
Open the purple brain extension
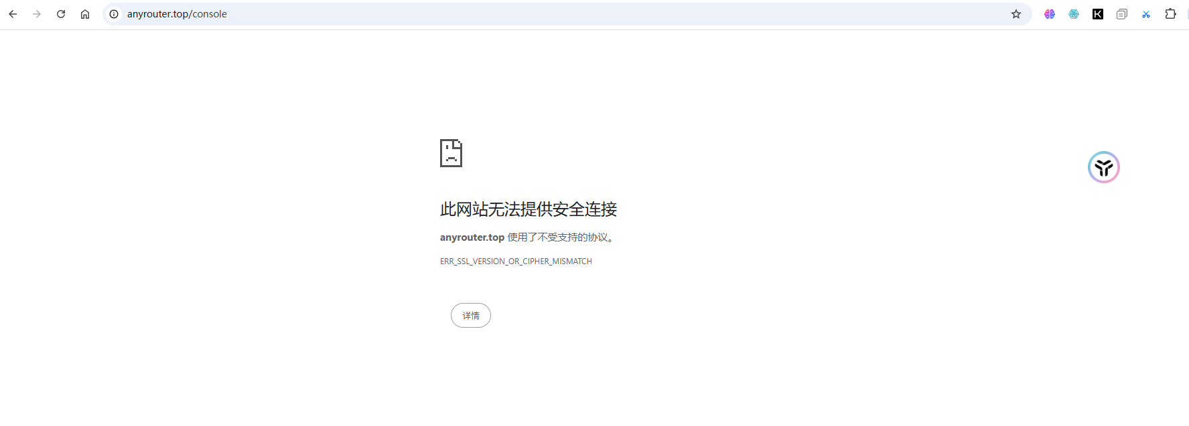tap(1050, 14)
